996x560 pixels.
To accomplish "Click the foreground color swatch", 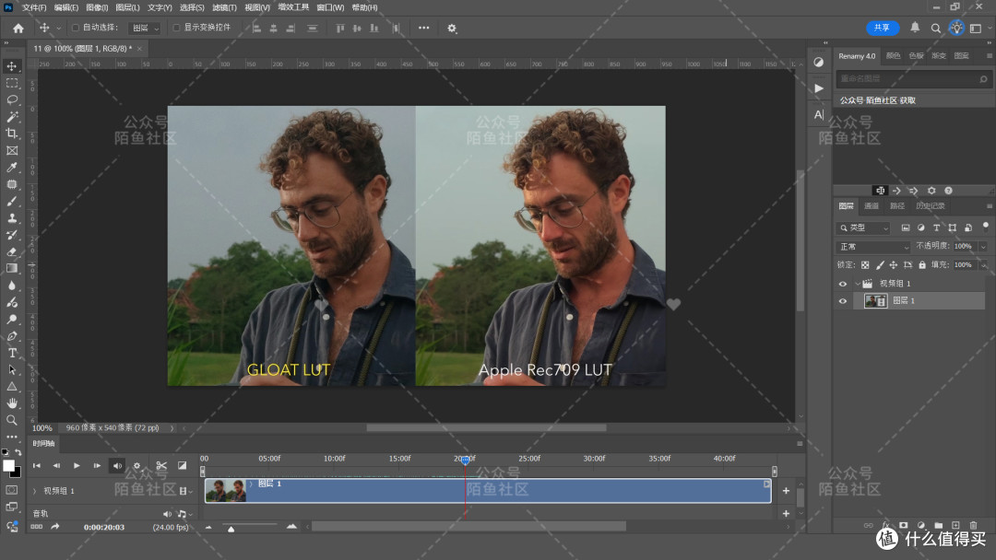I will click(9, 466).
